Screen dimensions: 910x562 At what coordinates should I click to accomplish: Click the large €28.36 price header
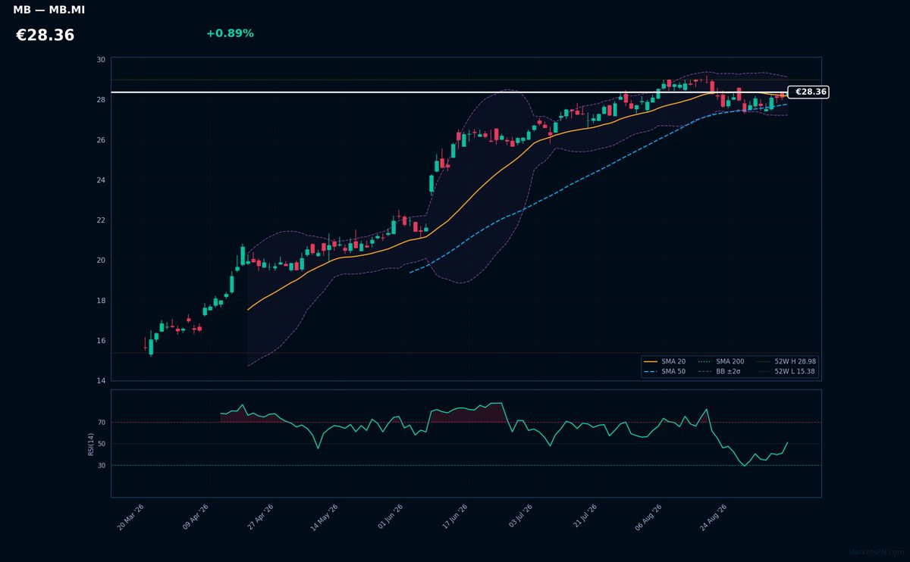coord(45,36)
